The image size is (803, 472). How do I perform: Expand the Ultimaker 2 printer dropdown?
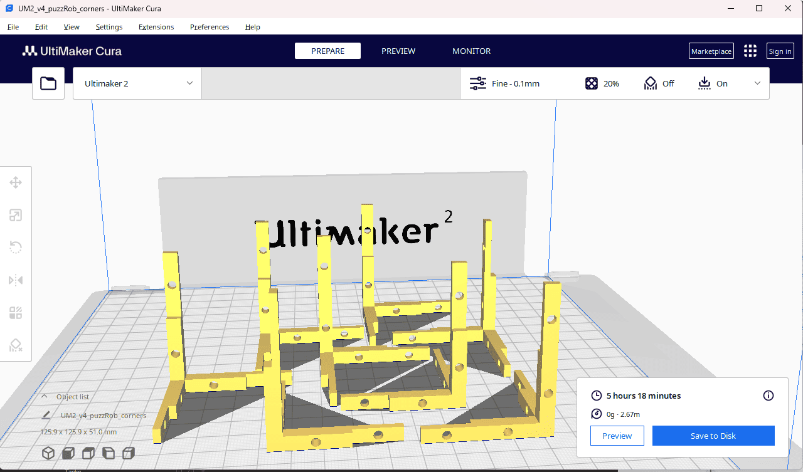click(137, 83)
